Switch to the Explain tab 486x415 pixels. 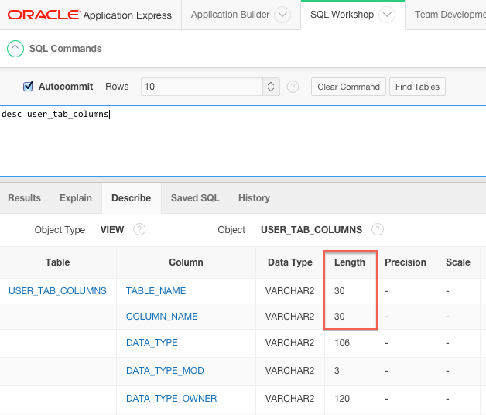coord(76,198)
